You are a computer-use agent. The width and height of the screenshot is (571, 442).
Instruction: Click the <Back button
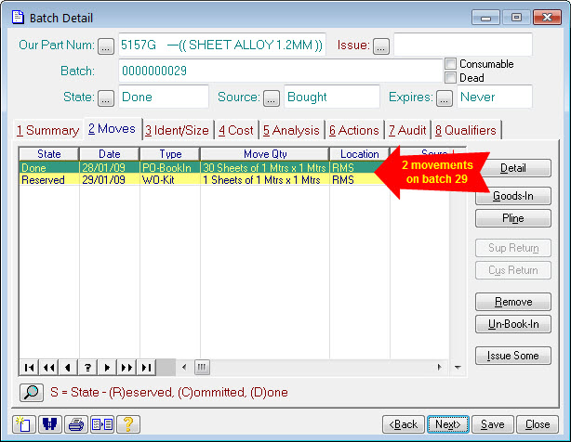click(404, 424)
